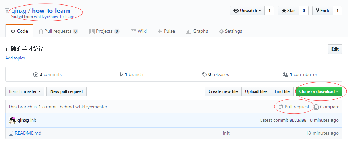Click the people icon beside 1 contributor
The height and width of the screenshot is (141, 348).
285,75
